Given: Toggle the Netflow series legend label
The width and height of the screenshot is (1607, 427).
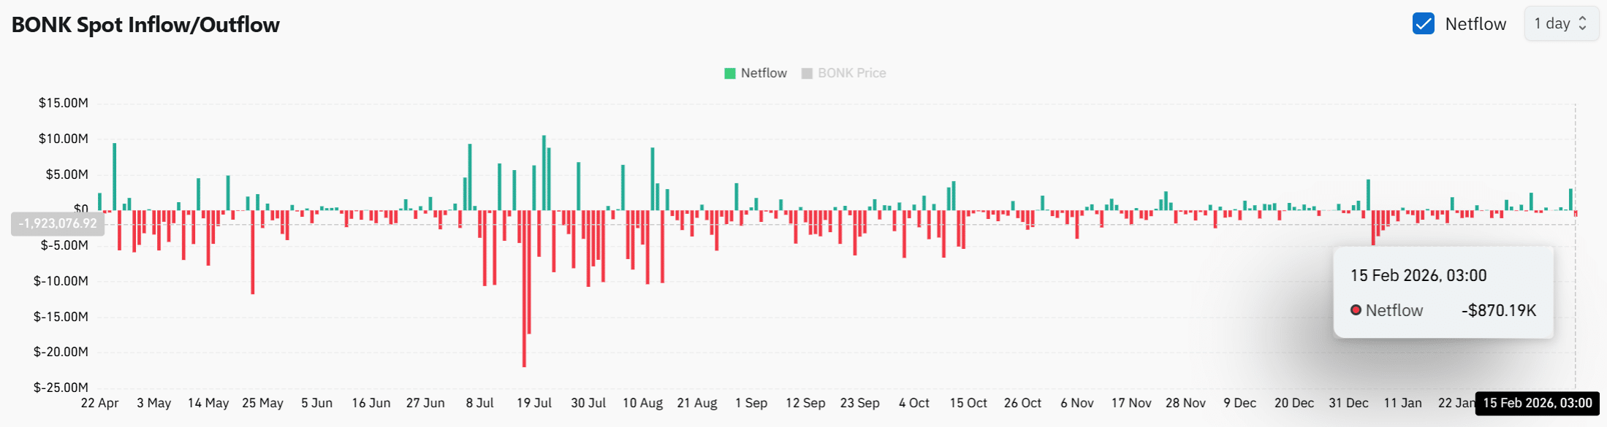Looking at the screenshot, I should [764, 73].
